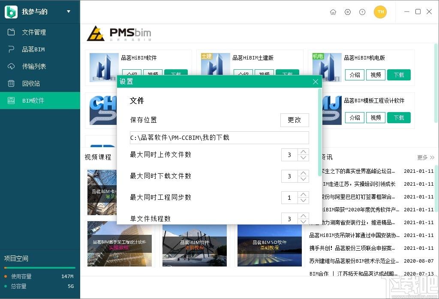439x299 pixels.
Task: Expand the 我参与的 dropdown arrow
Action: point(69,12)
